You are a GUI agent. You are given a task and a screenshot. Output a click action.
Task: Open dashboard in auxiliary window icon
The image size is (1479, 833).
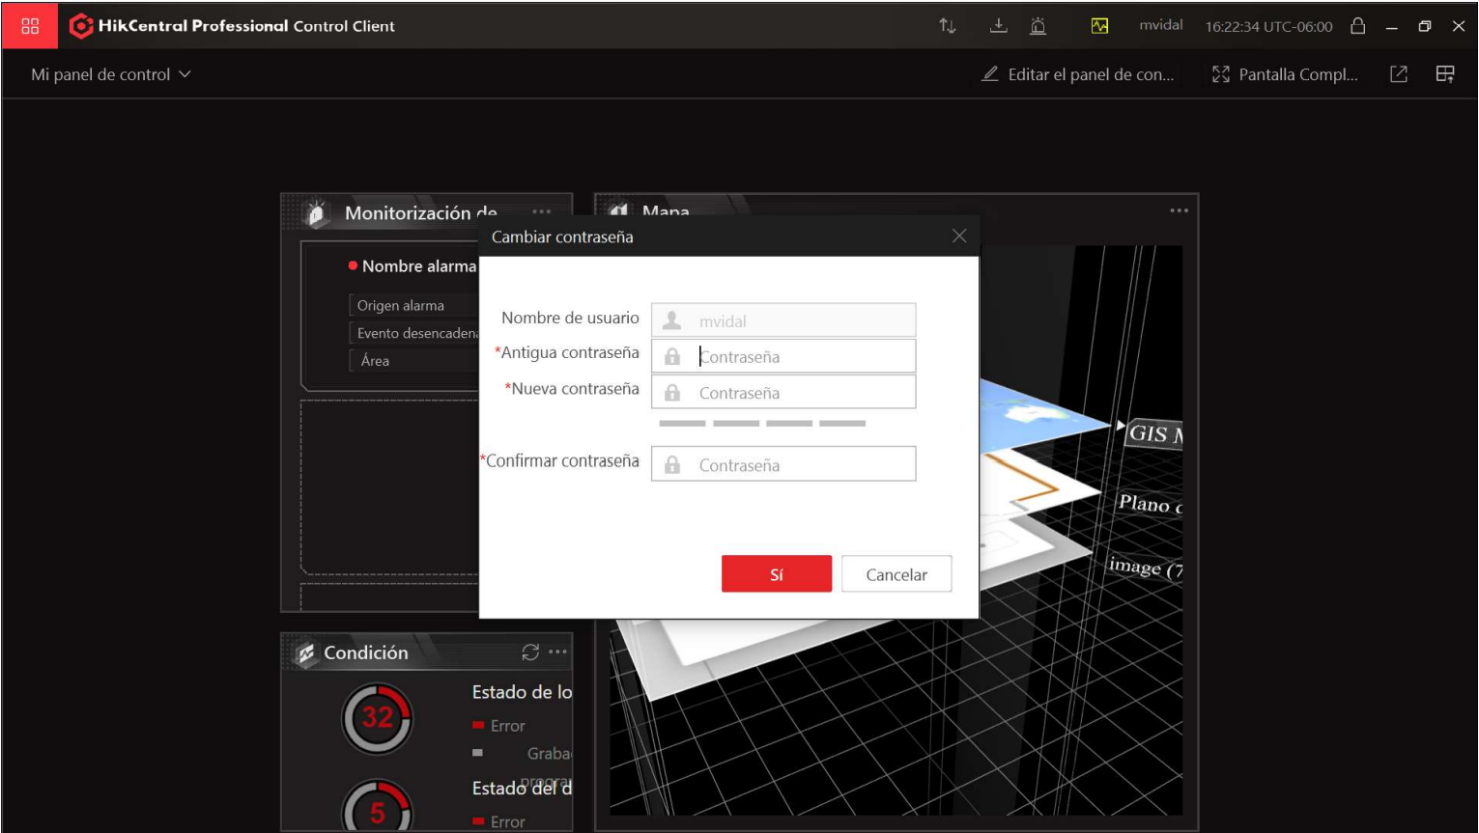(x=1399, y=74)
